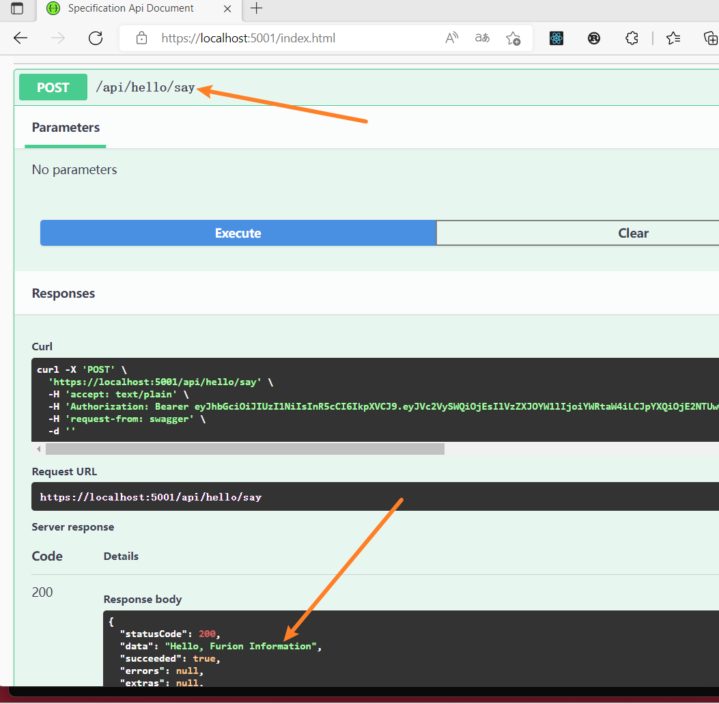
Task: Collapse the POST /api/hello/say operation
Action: point(145,87)
